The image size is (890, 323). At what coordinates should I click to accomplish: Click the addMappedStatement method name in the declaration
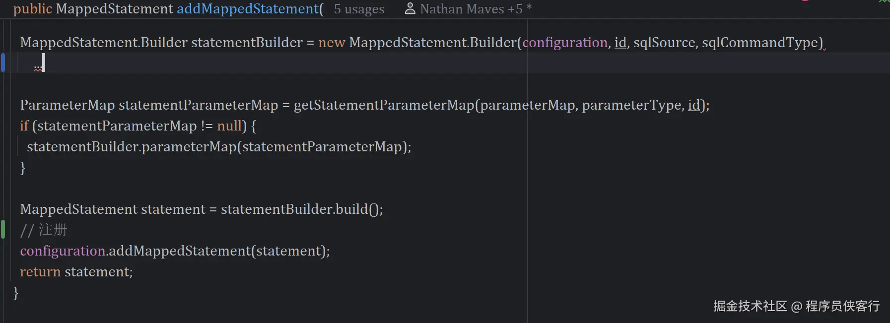click(x=248, y=9)
